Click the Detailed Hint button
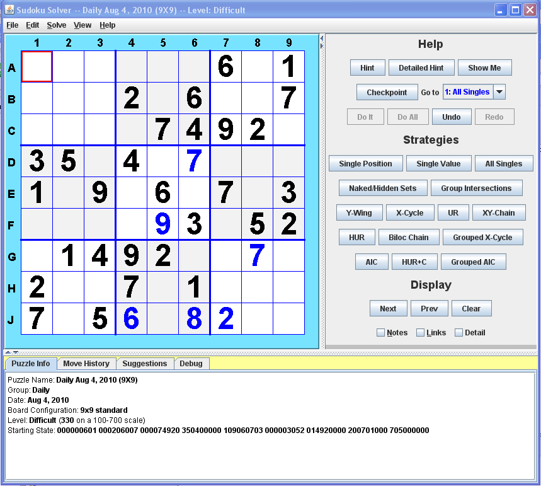Screen dimensions: 541x486 [421, 67]
